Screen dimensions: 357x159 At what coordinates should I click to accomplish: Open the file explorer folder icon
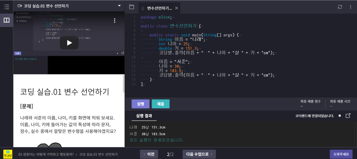(x=131, y=7)
